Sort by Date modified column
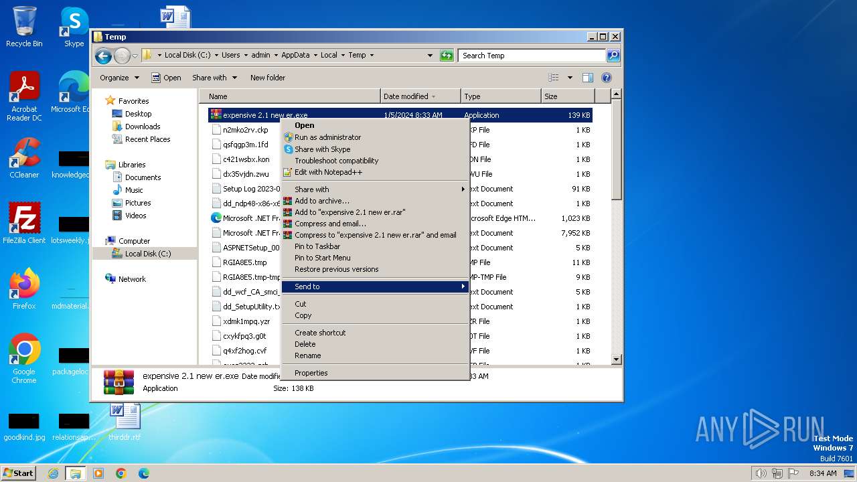Screen dimensions: 857x482 click(x=420, y=96)
